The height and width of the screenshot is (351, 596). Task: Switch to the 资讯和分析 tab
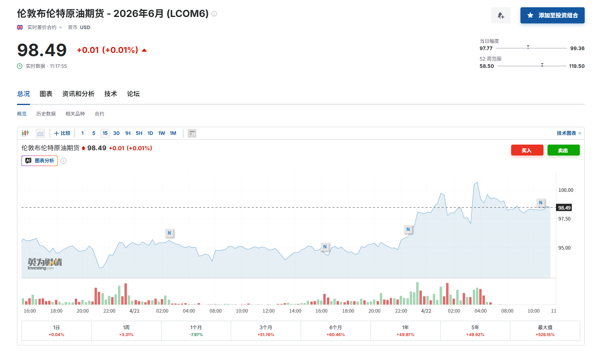pos(78,94)
